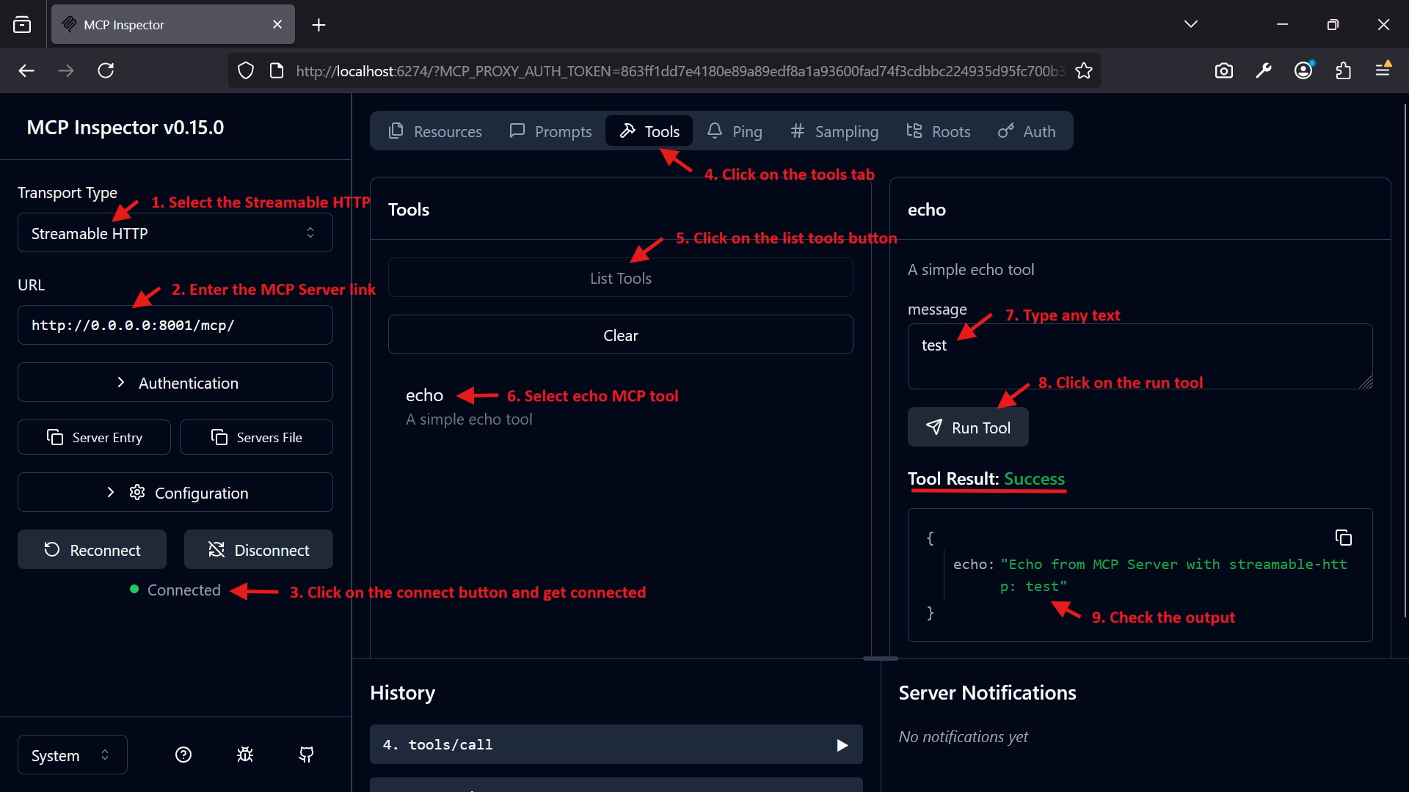The image size is (1409, 792).
Task: Open the Transport Type Streamable HTTP dropdown
Action: pos(175,233)
